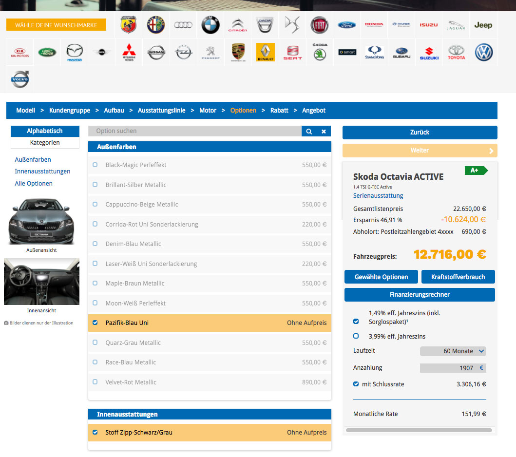Check Brillant-Silber Metallic color option
This screenshot has width=516, height=457.
pyautogui.click(x=95, y=185)
